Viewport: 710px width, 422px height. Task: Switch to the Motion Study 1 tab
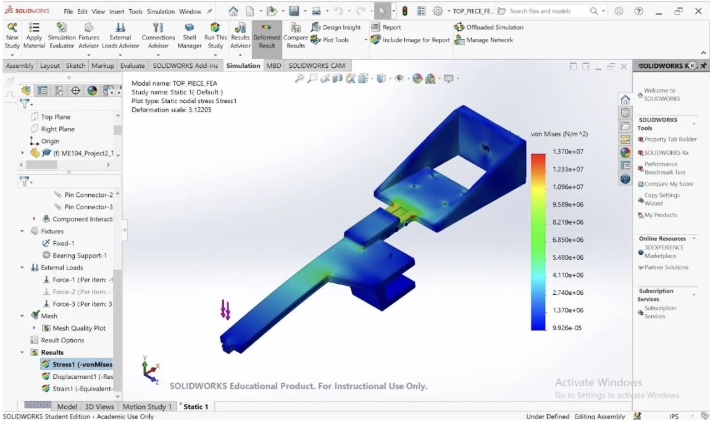tap(147, 407)
